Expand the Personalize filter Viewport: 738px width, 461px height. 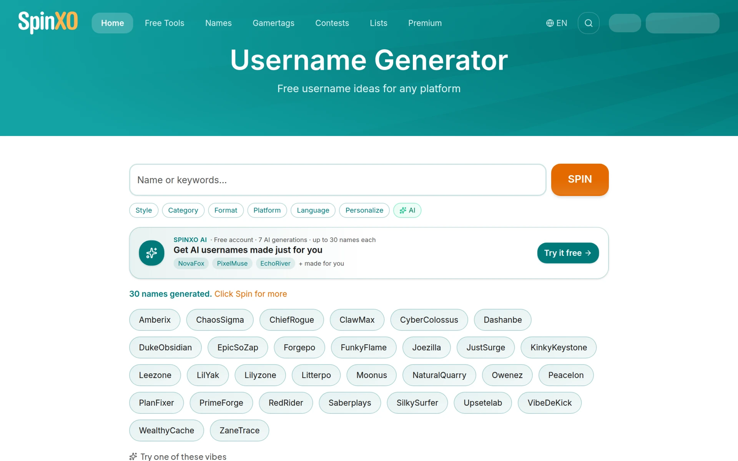364,210
